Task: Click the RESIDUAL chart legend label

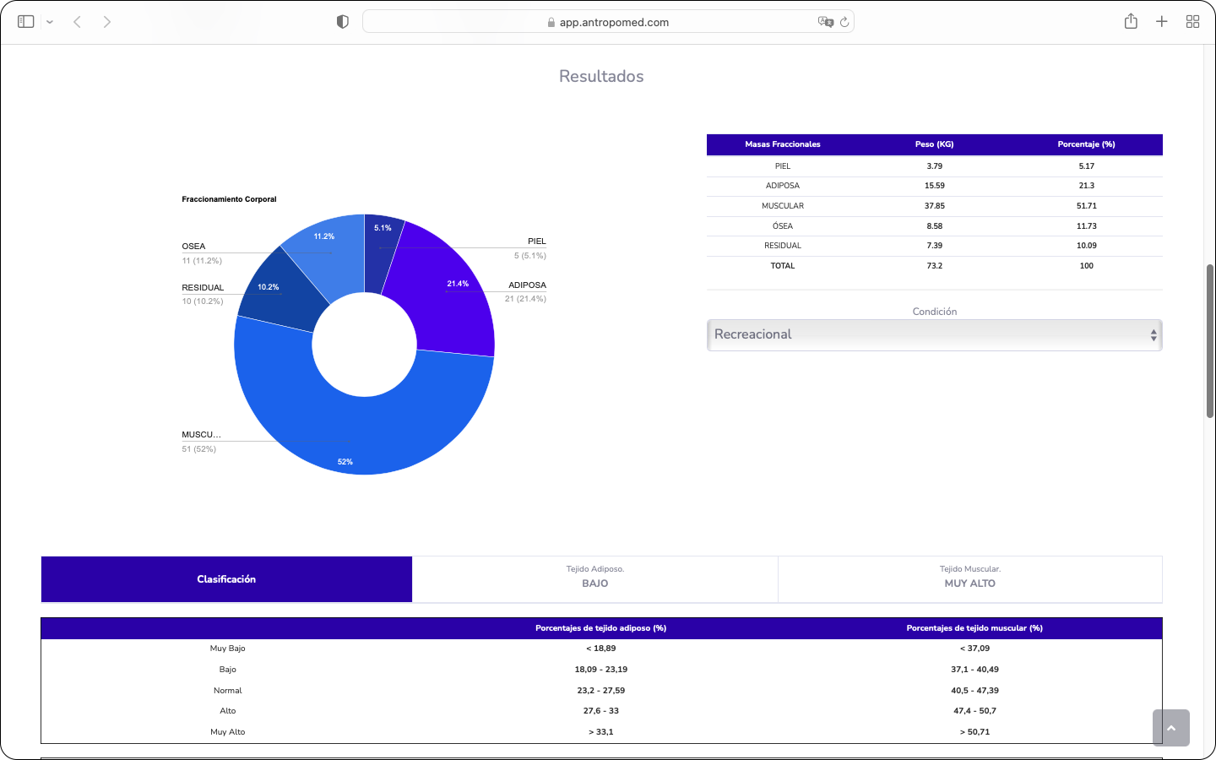Action: [203, 288]
